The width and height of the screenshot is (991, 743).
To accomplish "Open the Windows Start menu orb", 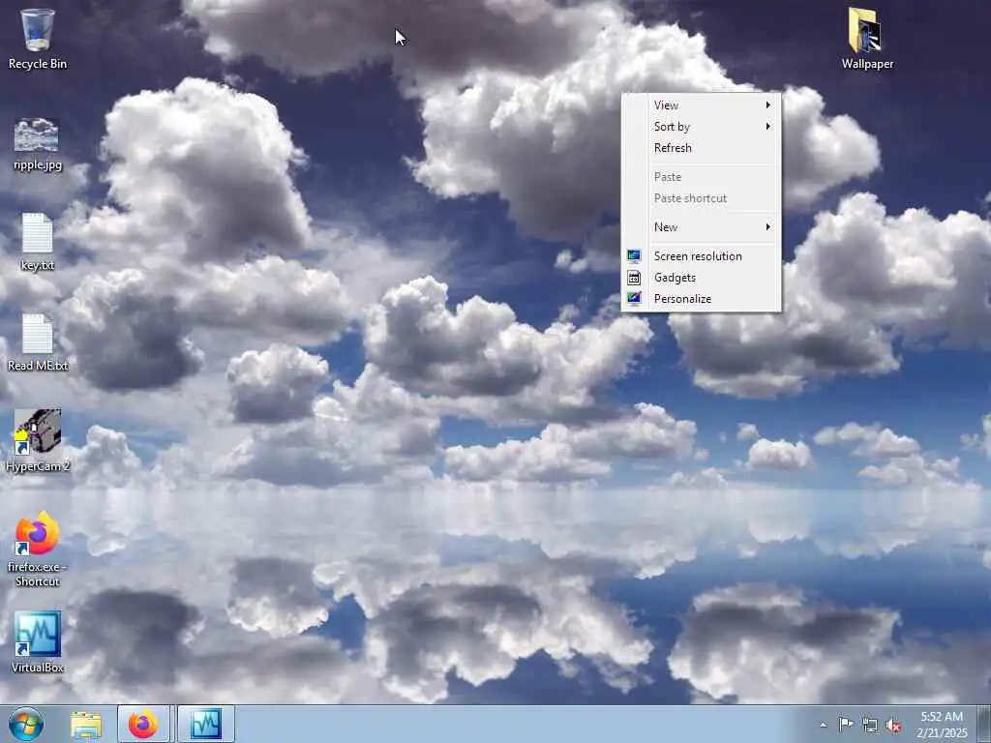I will [26, 724].
